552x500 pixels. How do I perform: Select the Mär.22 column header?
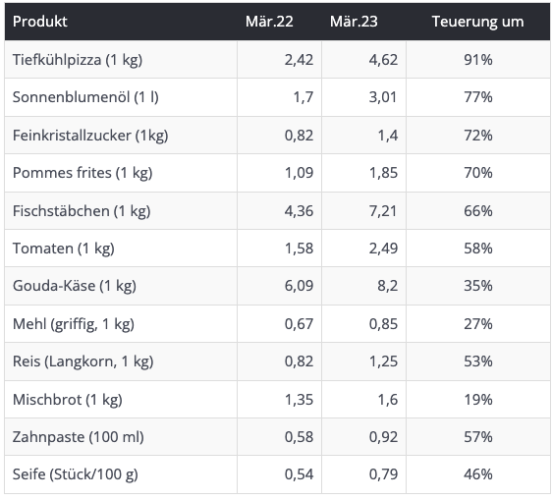click(x=269, y=22)
